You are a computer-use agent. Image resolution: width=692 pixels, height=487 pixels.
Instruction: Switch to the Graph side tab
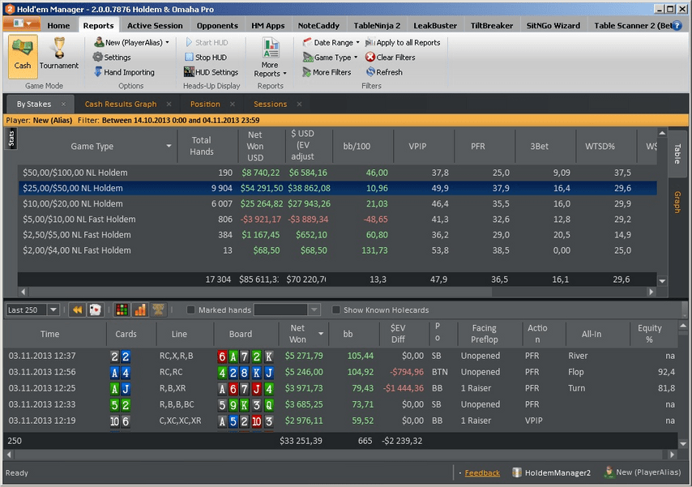[677, 203]
